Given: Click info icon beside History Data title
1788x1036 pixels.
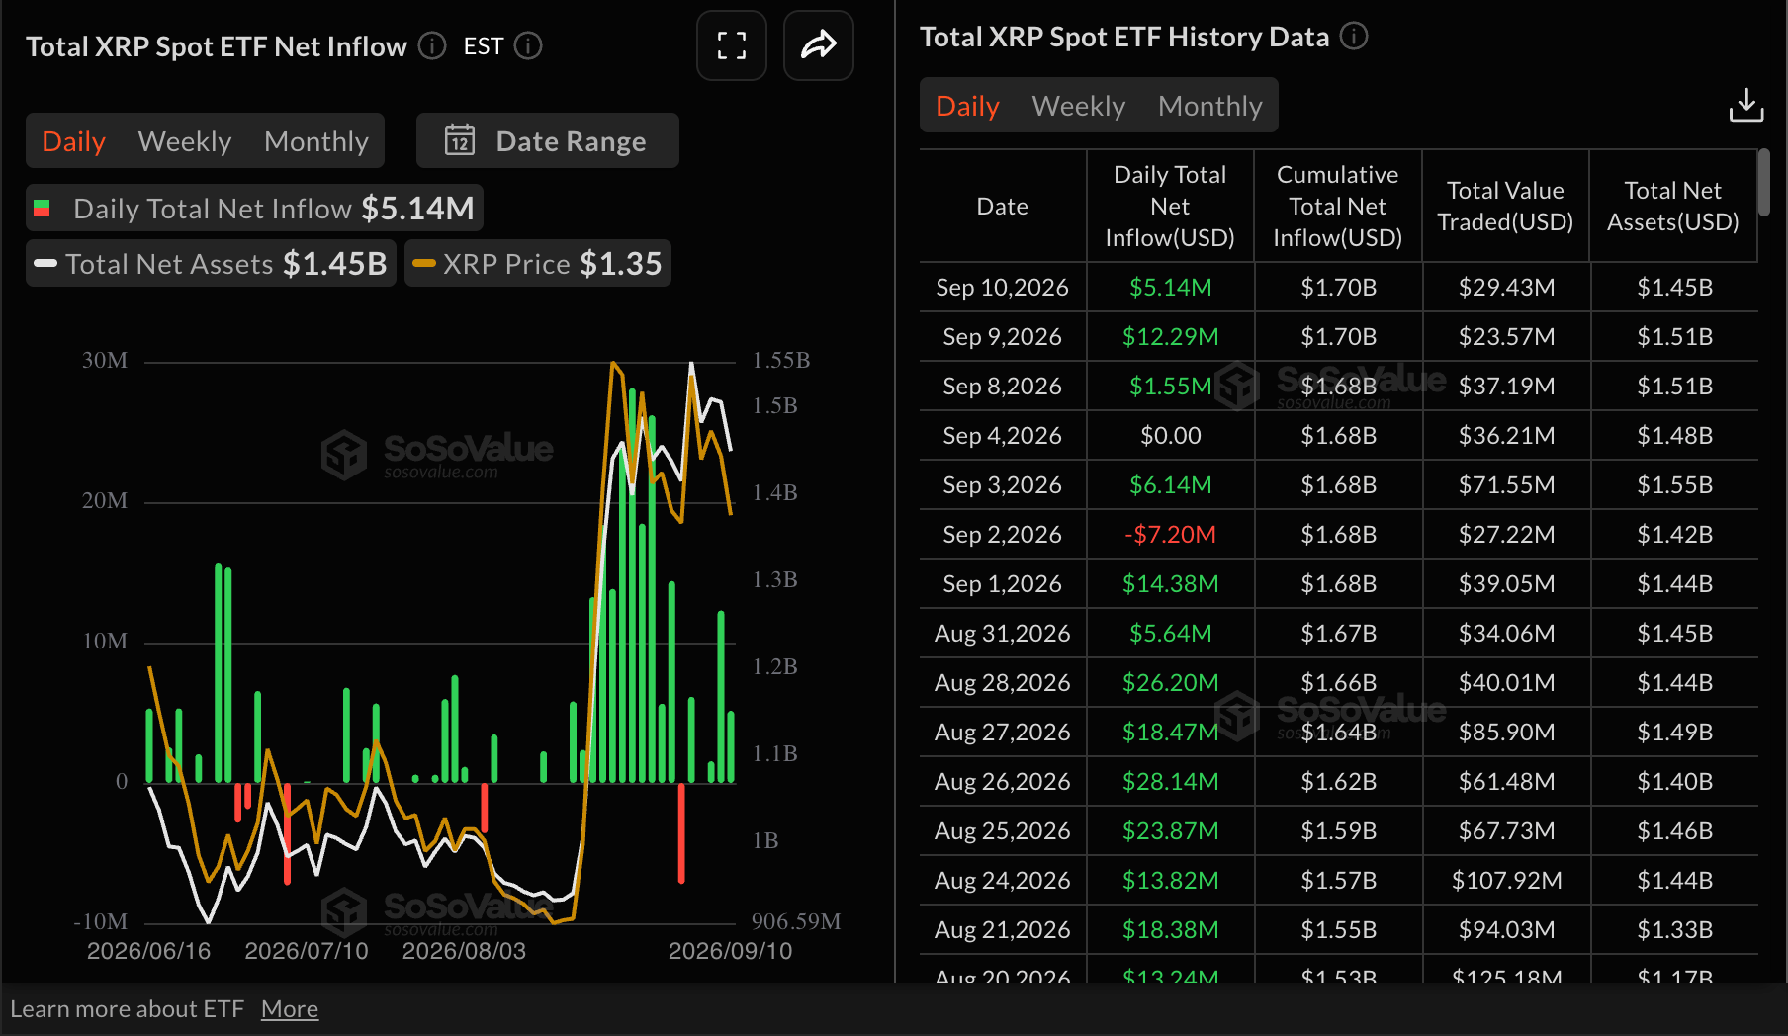Looking at the screenshot, I should (x=1354, y=37).
